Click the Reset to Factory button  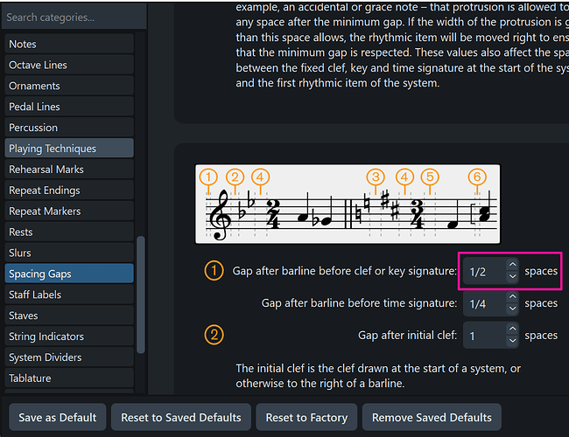(306, 417)
